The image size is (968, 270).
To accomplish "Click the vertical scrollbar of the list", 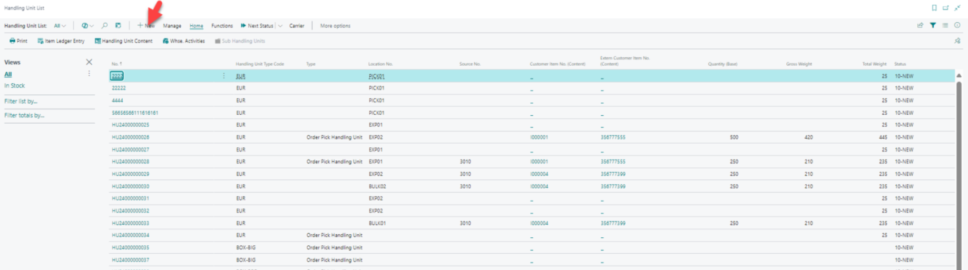I will click(x=959, y=158).
